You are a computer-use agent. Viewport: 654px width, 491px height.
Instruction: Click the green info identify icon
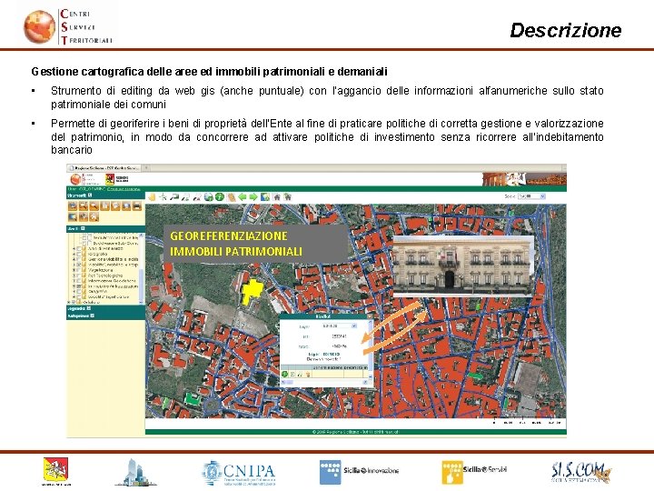pyautogui.click(x=220, y=196)
